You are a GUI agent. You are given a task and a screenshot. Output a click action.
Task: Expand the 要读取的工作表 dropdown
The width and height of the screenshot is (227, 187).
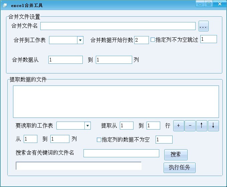[87, 126]
